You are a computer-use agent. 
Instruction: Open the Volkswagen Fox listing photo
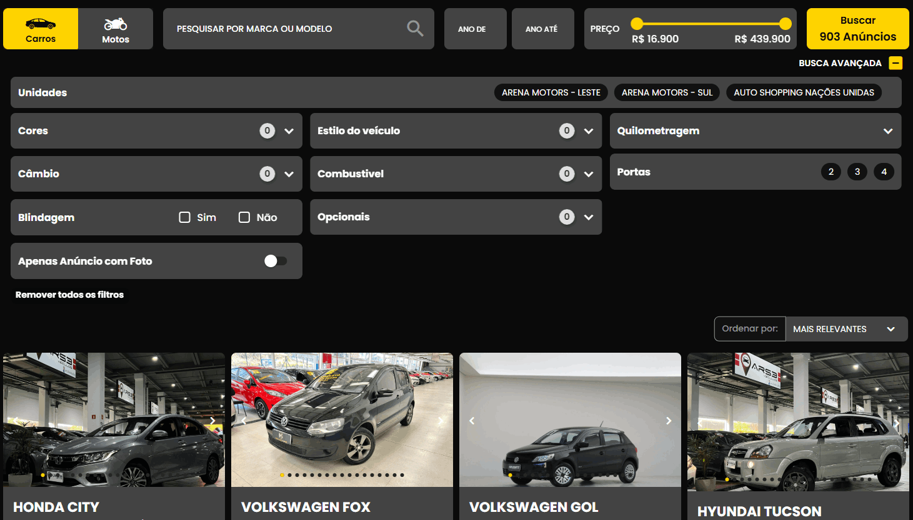tap(342, 419)
